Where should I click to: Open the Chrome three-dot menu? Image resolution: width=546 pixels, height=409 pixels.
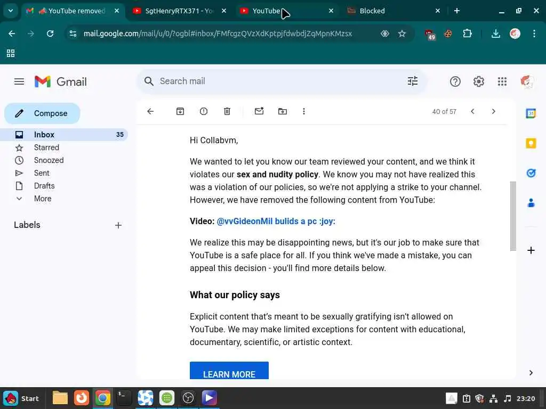click(534, 34)
